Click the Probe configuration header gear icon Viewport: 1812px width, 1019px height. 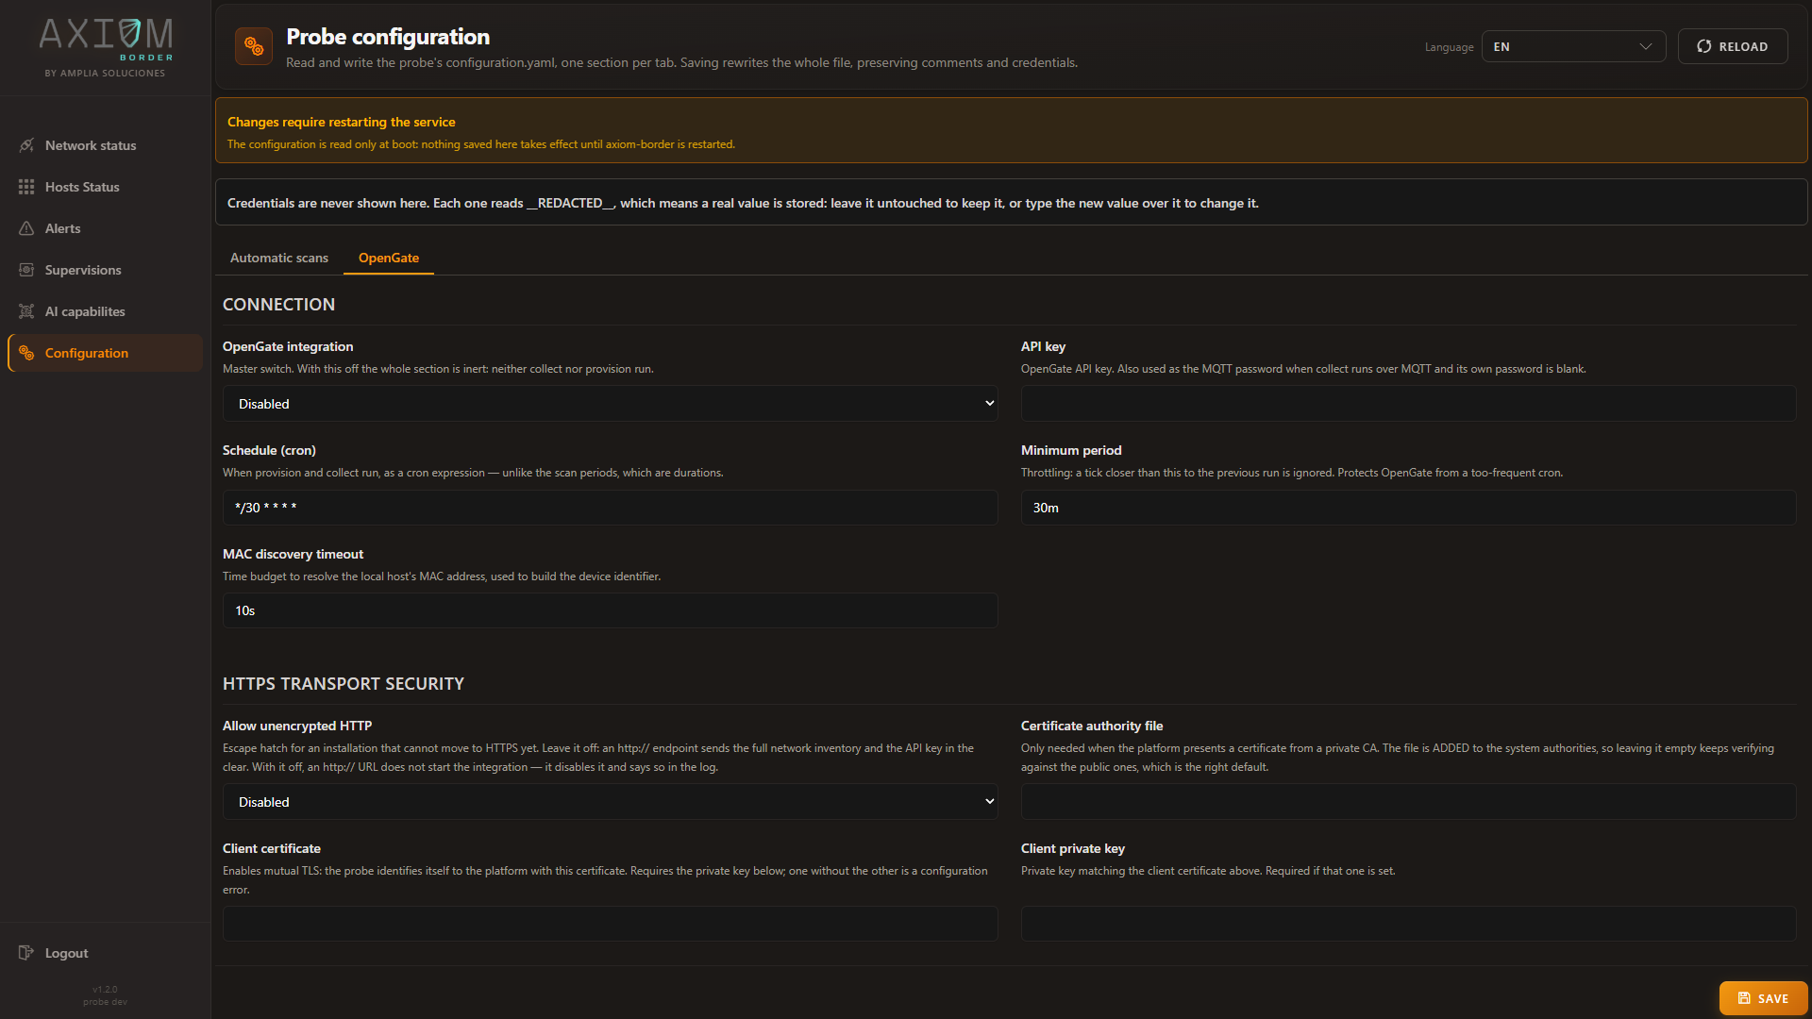254,46
